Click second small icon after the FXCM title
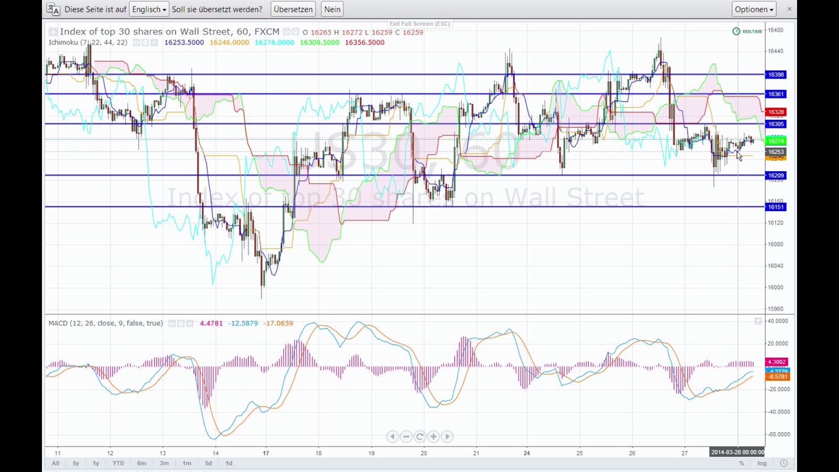The width and height of the screenshot is (839, 472). pos(296,31)
